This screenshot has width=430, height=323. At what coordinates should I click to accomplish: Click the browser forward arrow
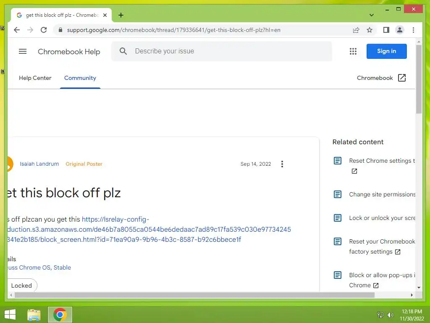[x=30, y=30]
